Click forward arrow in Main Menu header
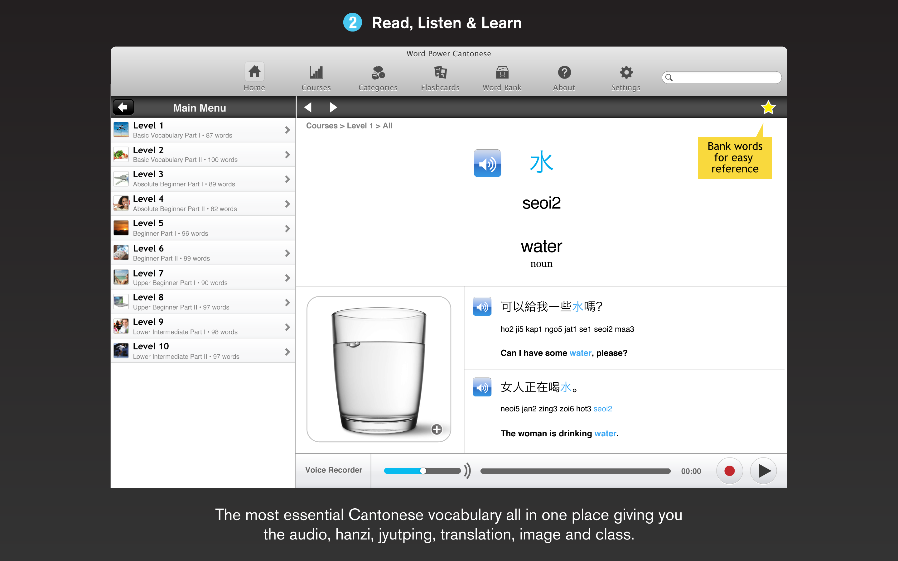 [333, 108]
